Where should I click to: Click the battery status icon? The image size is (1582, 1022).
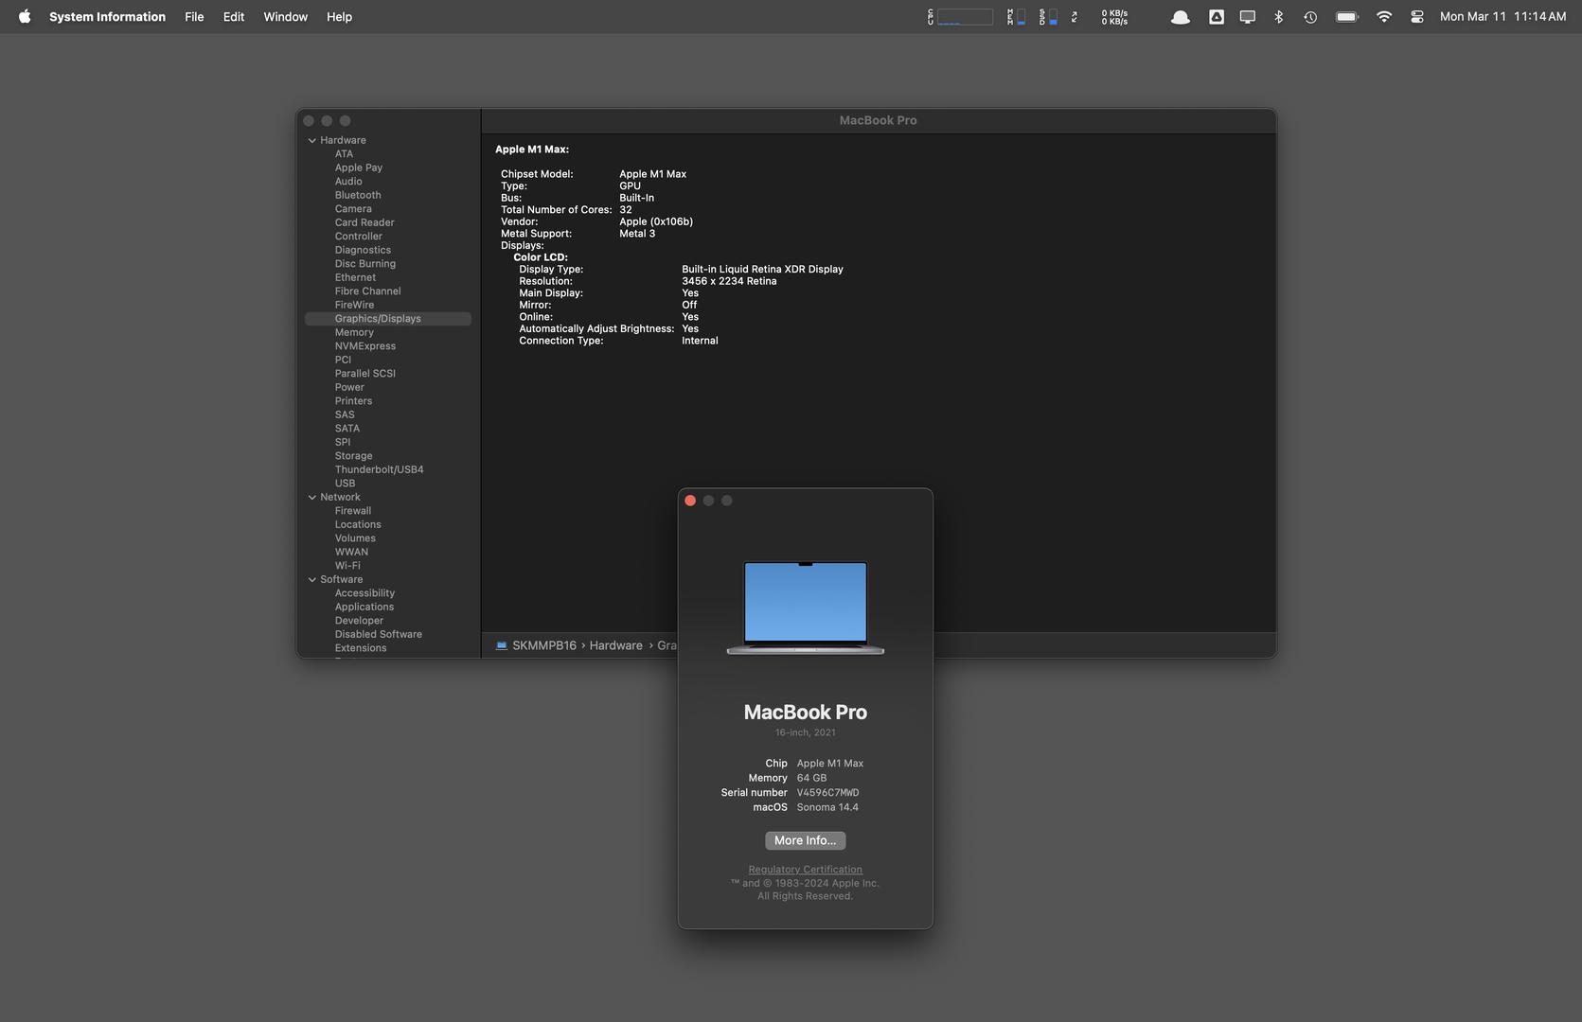[1346, 16]
